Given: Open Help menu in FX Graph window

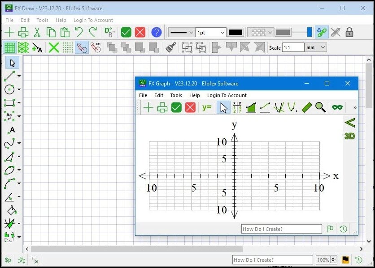Looking at the screenshot, I should tap(194, 95).
